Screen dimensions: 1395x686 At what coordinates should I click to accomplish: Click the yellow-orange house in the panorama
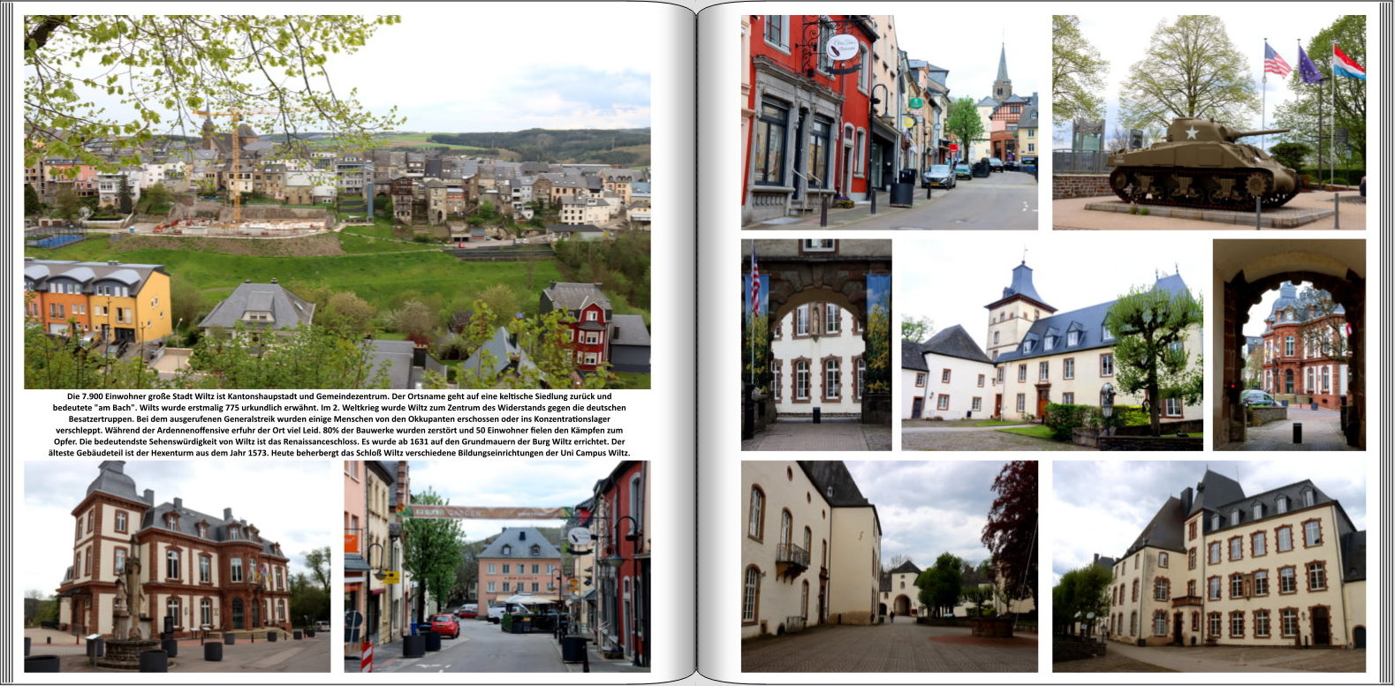97,300
